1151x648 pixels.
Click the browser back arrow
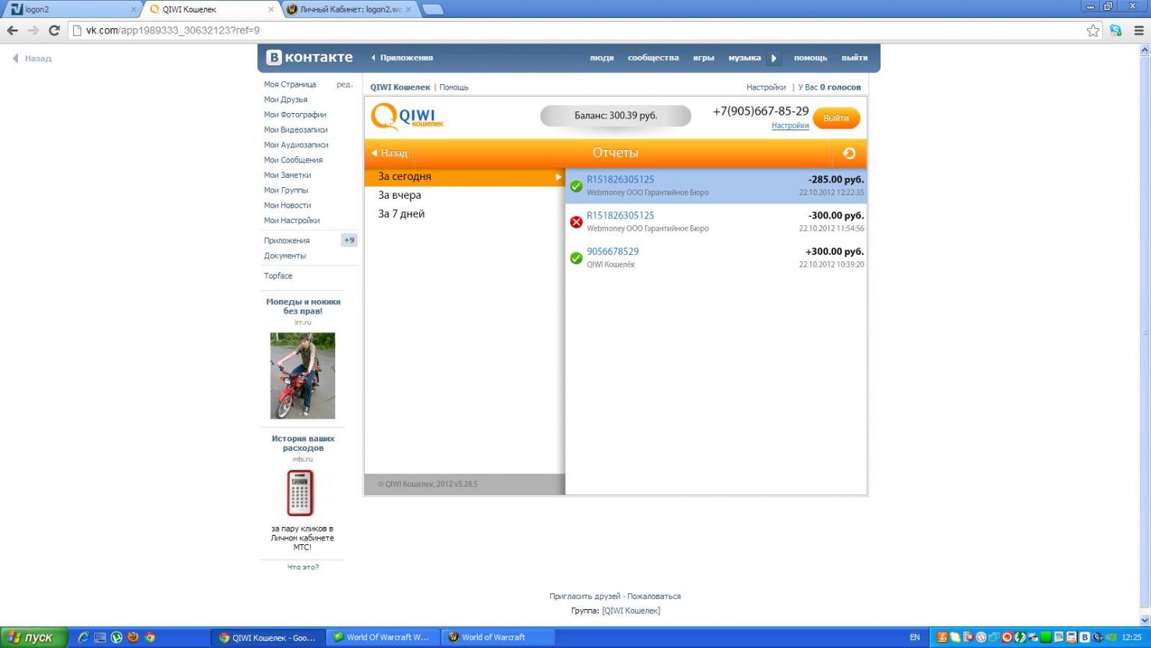(12, 30)
